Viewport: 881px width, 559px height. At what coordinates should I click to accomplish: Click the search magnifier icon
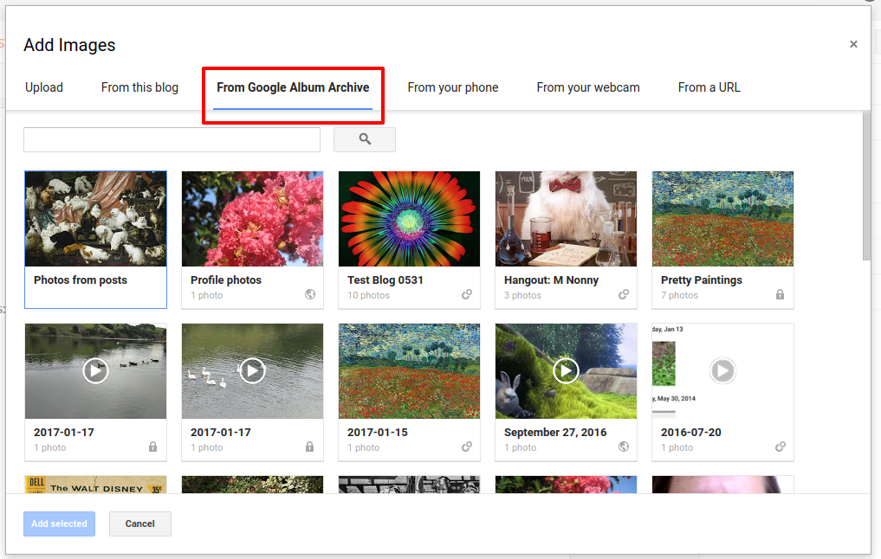[x=364, y=139]
